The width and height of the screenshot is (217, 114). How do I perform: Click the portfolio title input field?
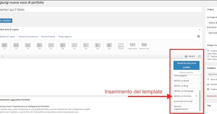pyautogui.click(x=101, y=10)
